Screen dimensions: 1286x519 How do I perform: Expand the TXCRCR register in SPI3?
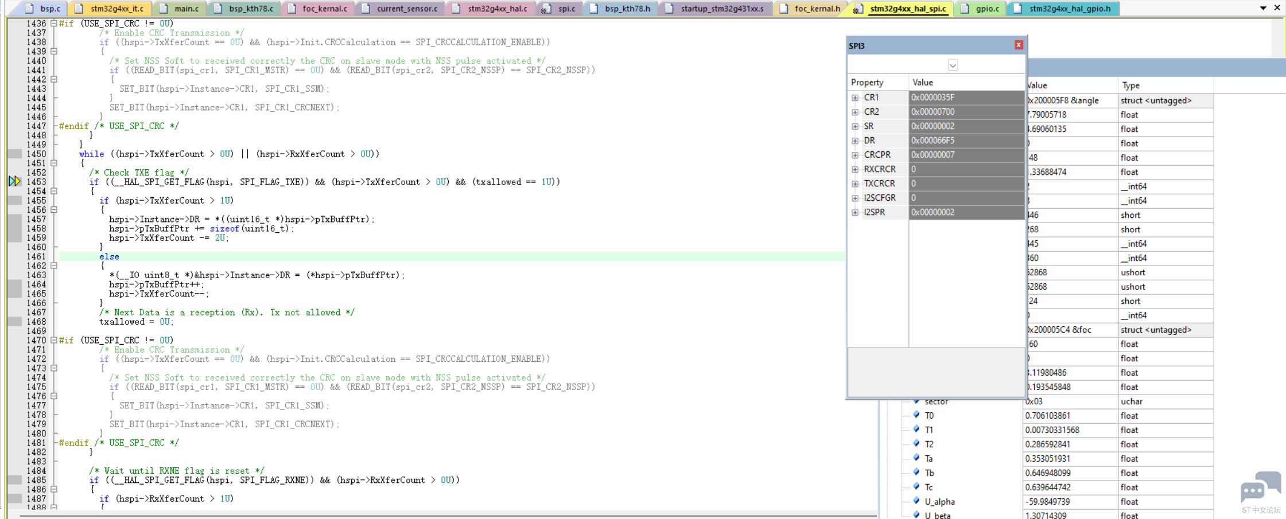(x=855, y=184)
